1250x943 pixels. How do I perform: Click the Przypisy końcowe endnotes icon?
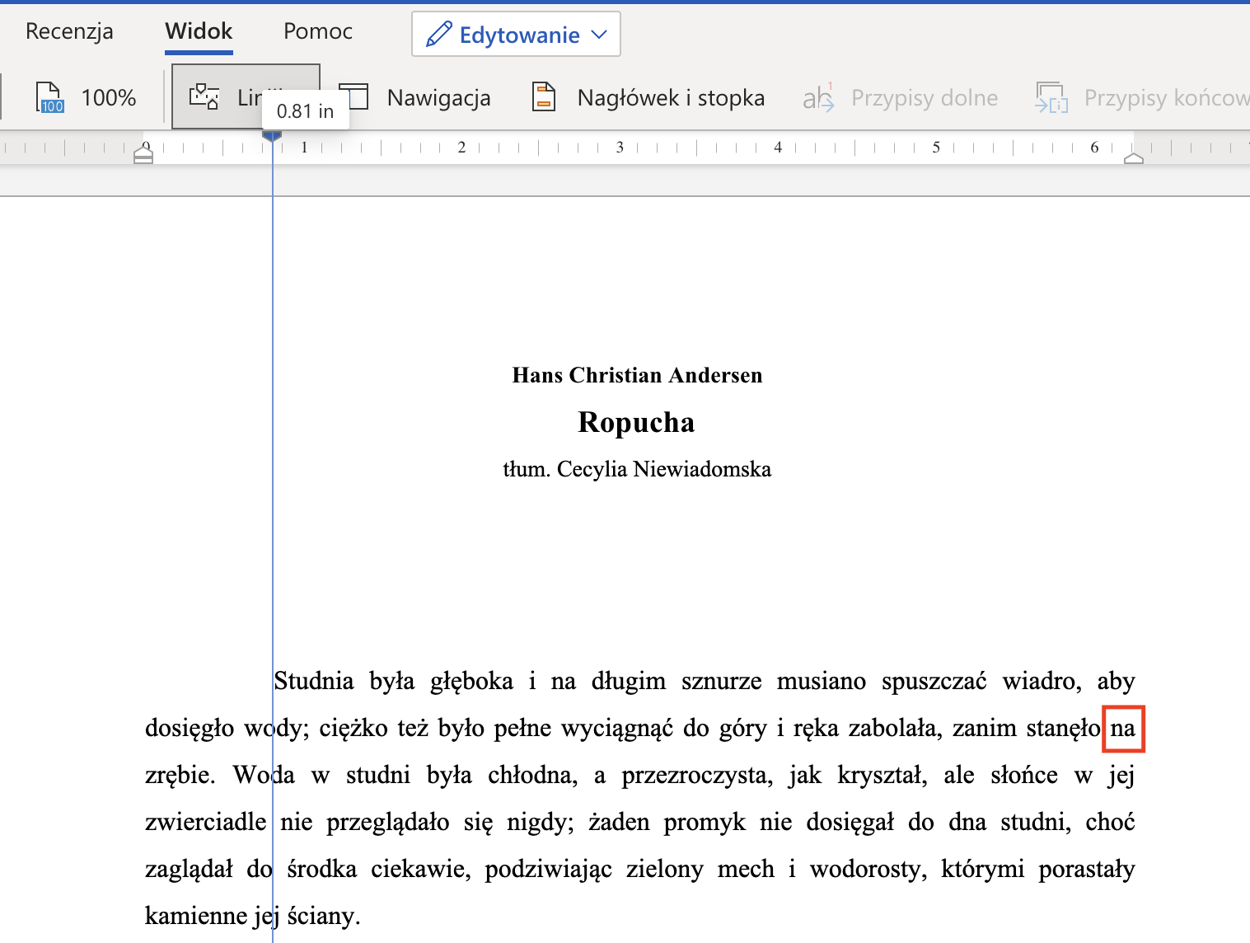pos(1051,97)
